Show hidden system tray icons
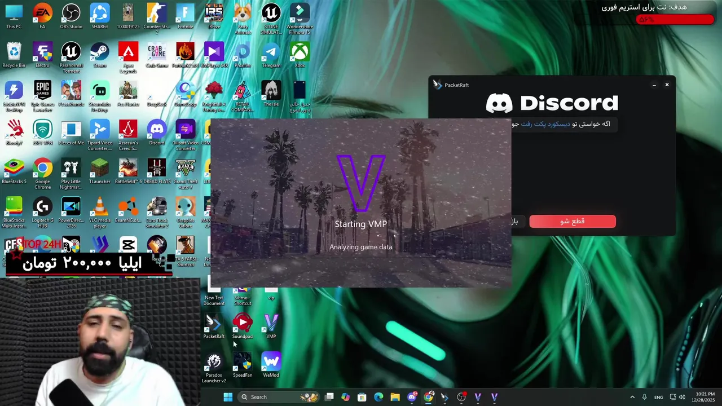Image resolution: width=722 pixels, height=406 pixels. [x=632, y=397]
